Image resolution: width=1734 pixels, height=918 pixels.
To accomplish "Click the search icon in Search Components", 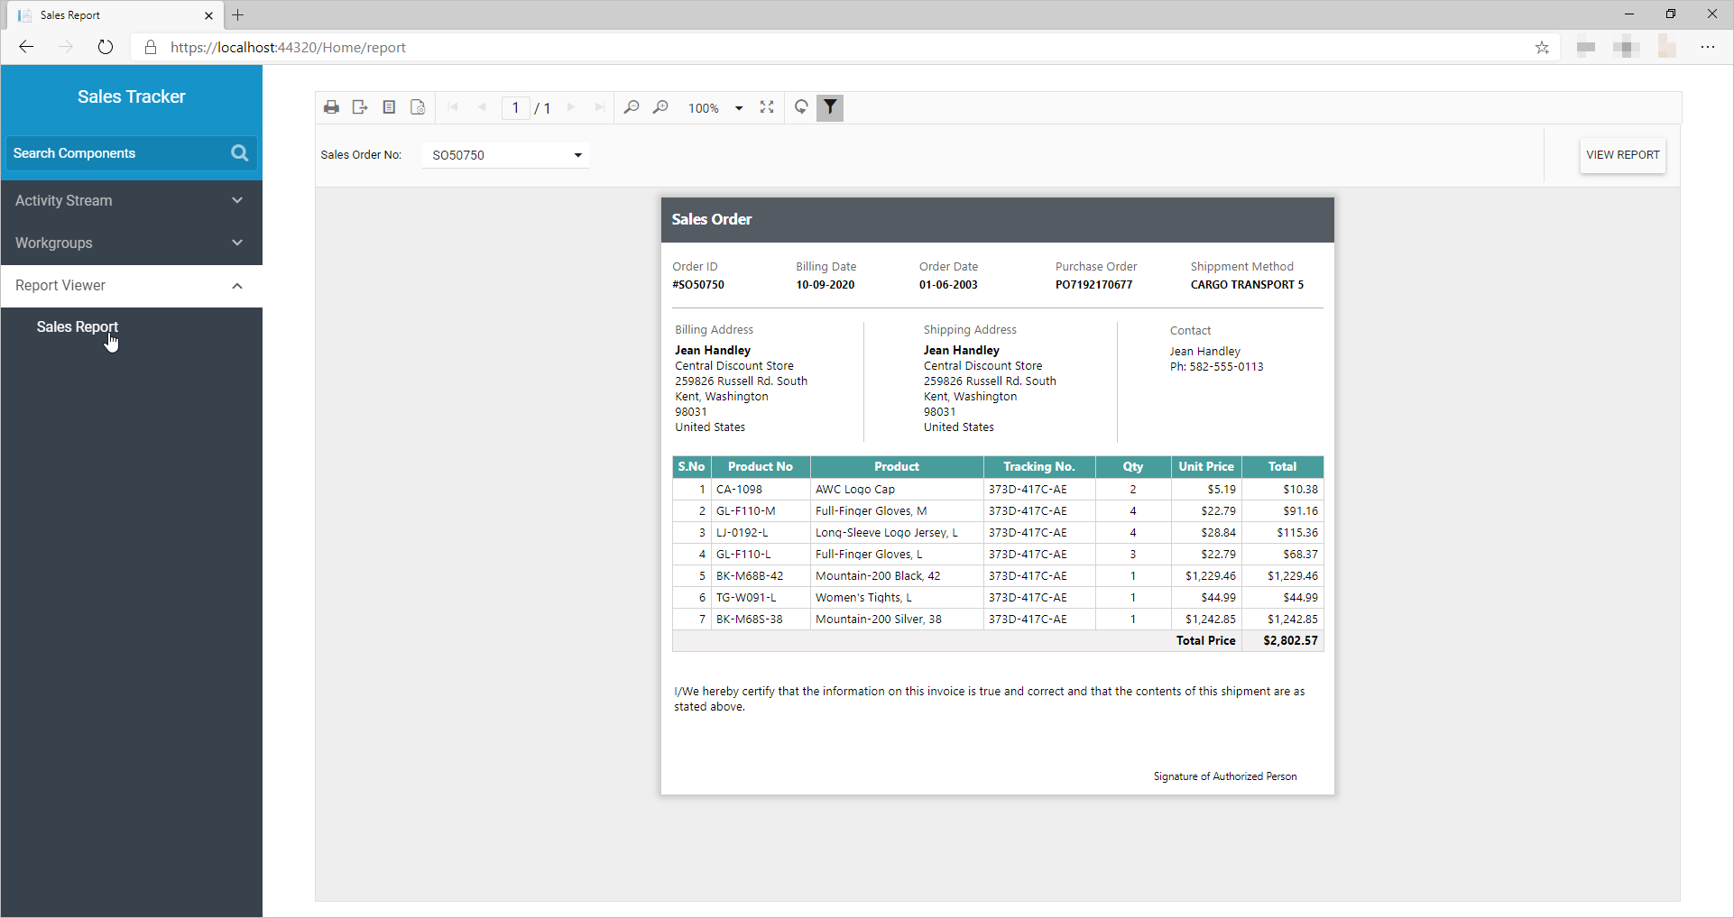I will tap(239, 152).
